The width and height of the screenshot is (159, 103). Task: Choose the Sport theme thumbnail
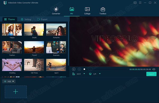click(56, 65)
